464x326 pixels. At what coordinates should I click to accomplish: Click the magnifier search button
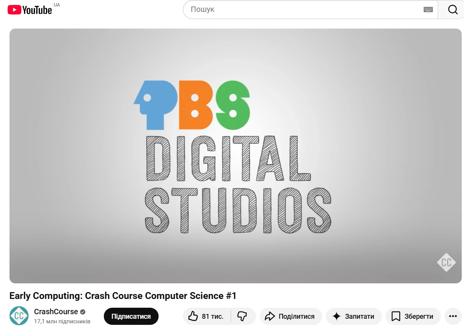point(453,10)
